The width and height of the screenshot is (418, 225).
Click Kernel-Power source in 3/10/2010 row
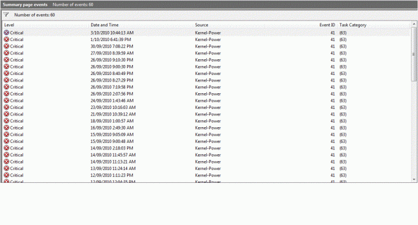click(208, 33)
